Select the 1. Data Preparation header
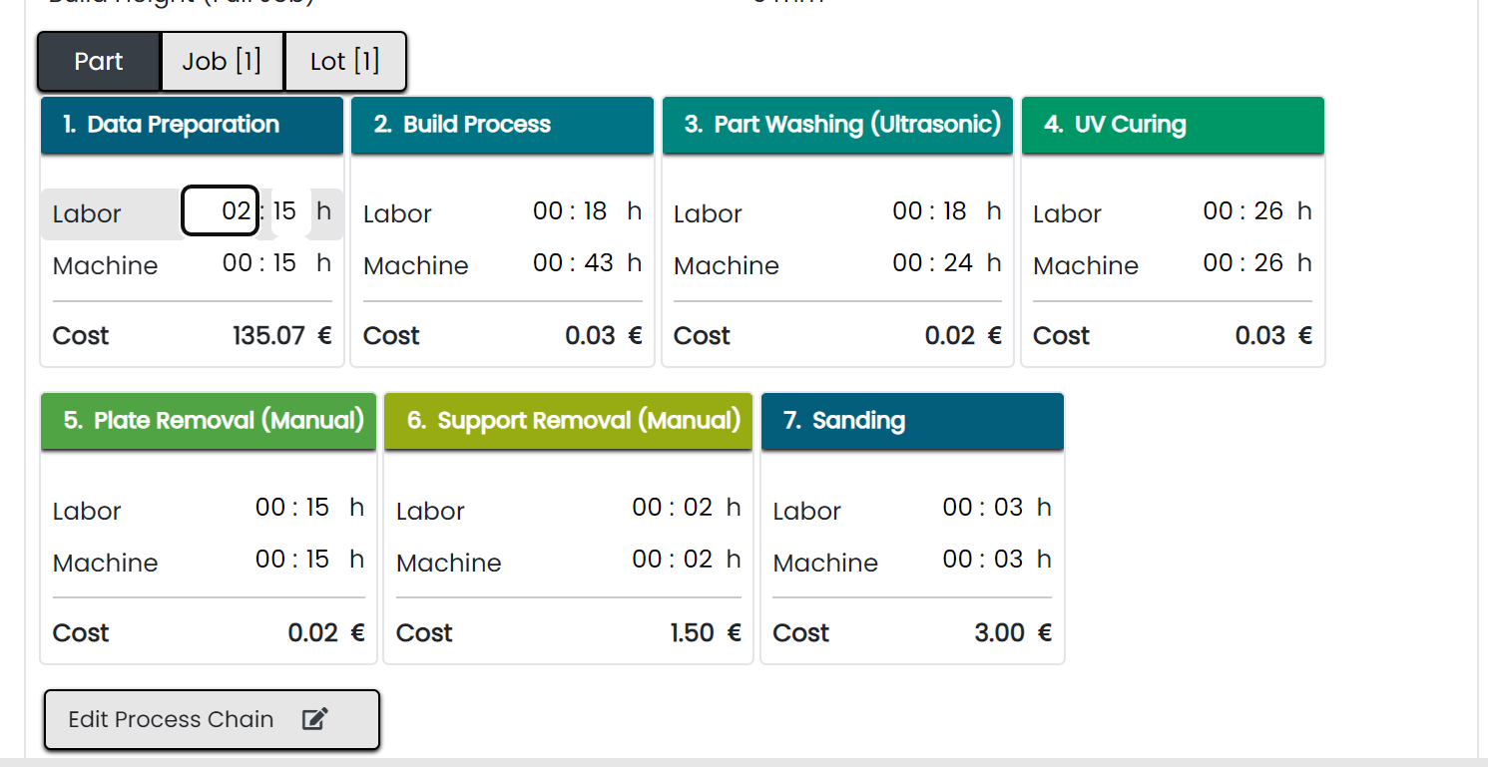The image size is (1488, 767). [192, 125]
